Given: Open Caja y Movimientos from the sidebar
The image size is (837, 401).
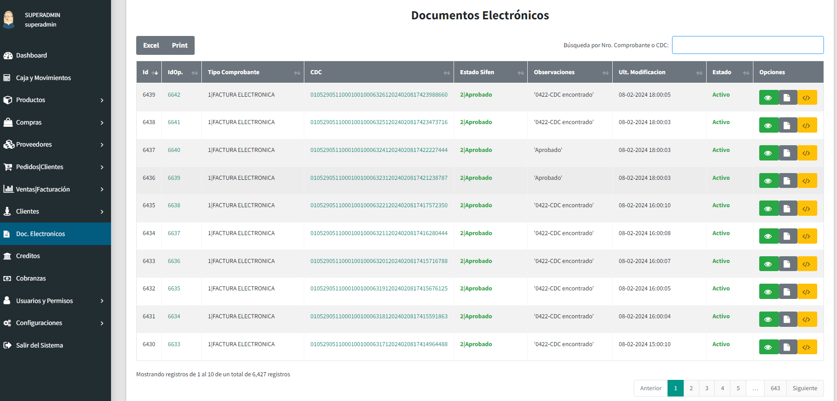Looking at the screenshot, I should [x=43, y=78].
